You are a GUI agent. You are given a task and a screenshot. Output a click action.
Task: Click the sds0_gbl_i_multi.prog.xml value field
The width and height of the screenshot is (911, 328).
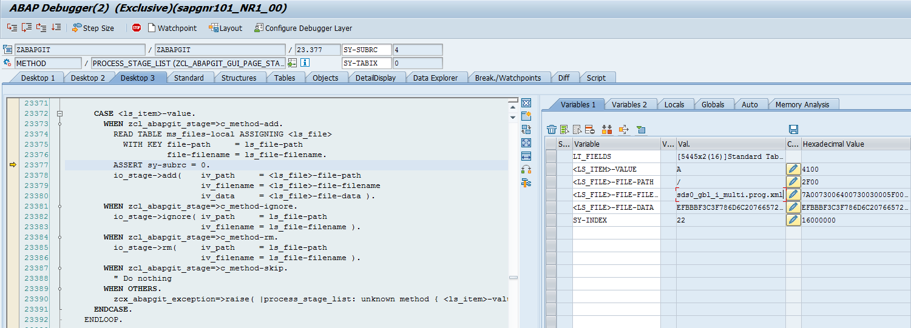(x=731, y=195)
